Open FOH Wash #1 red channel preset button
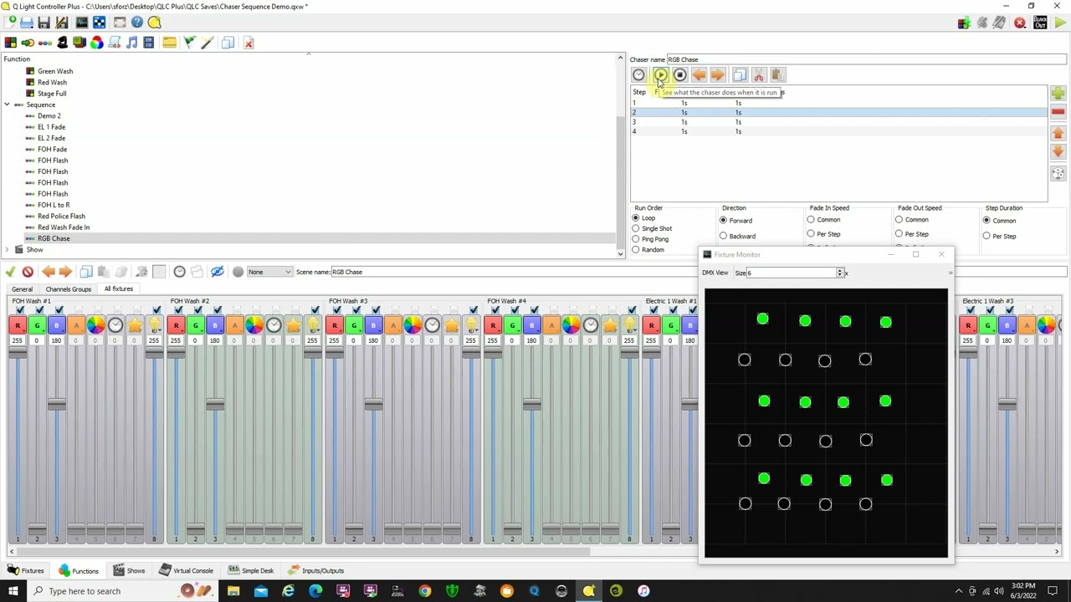This screenshot has height=602, width=1071. tap(18, 325)
